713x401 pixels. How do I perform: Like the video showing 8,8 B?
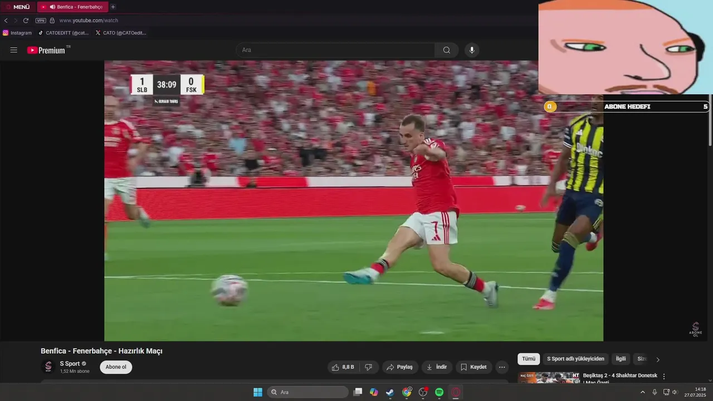[x=343, y=367]
